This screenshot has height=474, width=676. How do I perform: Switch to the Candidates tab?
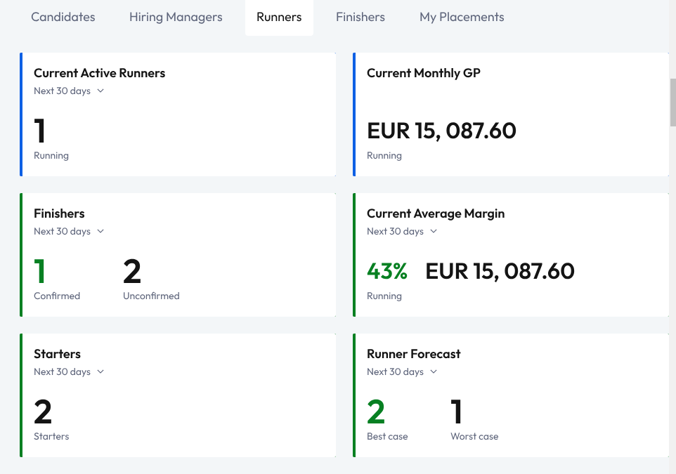tap(63, 18)
